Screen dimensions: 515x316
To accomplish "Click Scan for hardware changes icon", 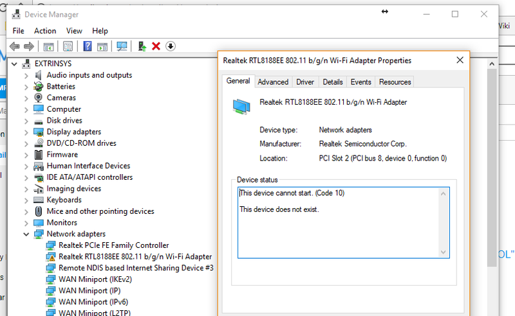I will (122, 46).
